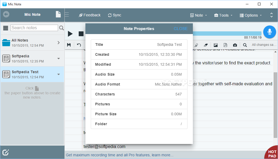Open the Note menu
The image size is (278, 159).
coord(198,15)
